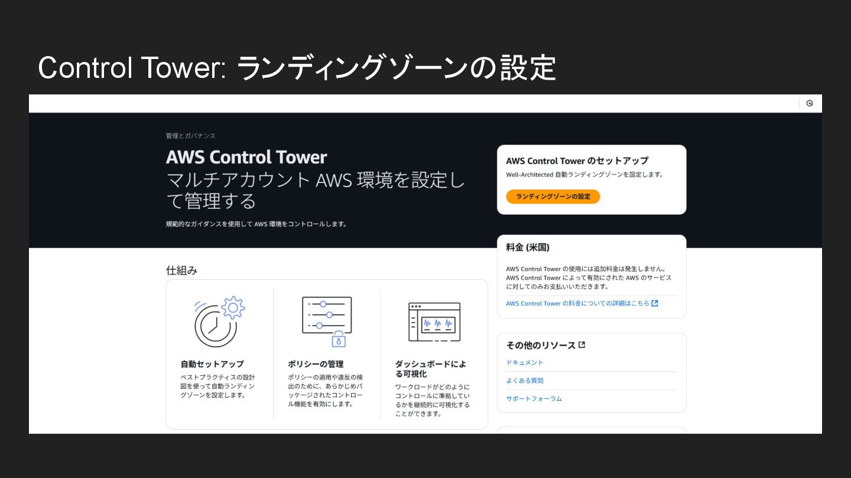
Task: Click the AWS Control Tower main heading
Action: tap(246, 157)
